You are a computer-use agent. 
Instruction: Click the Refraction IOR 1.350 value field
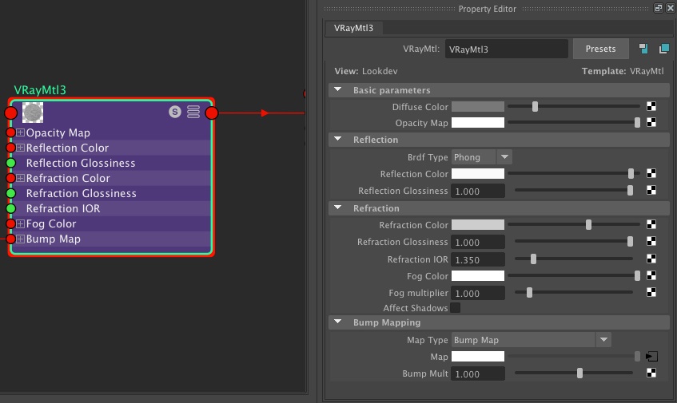point(478,259)
